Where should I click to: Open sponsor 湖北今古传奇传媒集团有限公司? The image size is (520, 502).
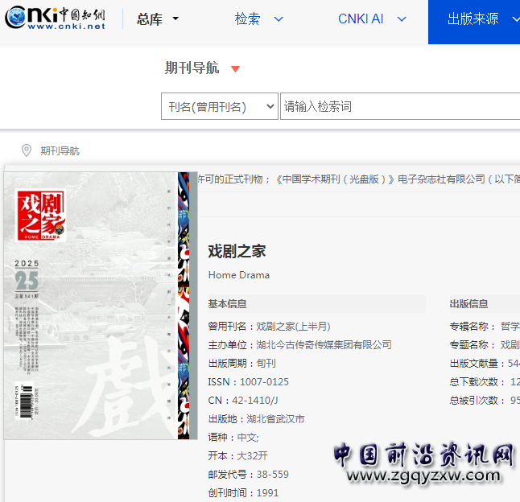pos(324,345)
